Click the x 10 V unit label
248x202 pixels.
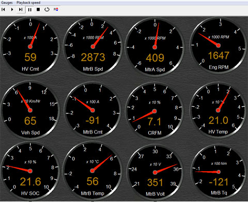pos(155,164)
